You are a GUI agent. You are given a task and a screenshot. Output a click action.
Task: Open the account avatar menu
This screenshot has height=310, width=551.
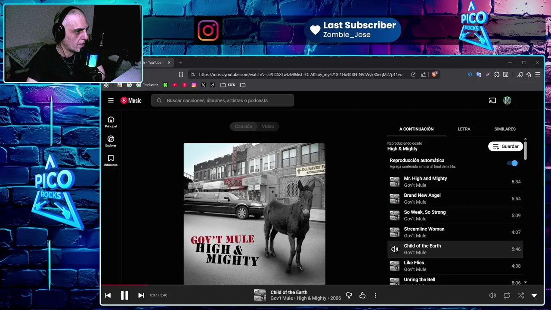[x=507, y=100]
